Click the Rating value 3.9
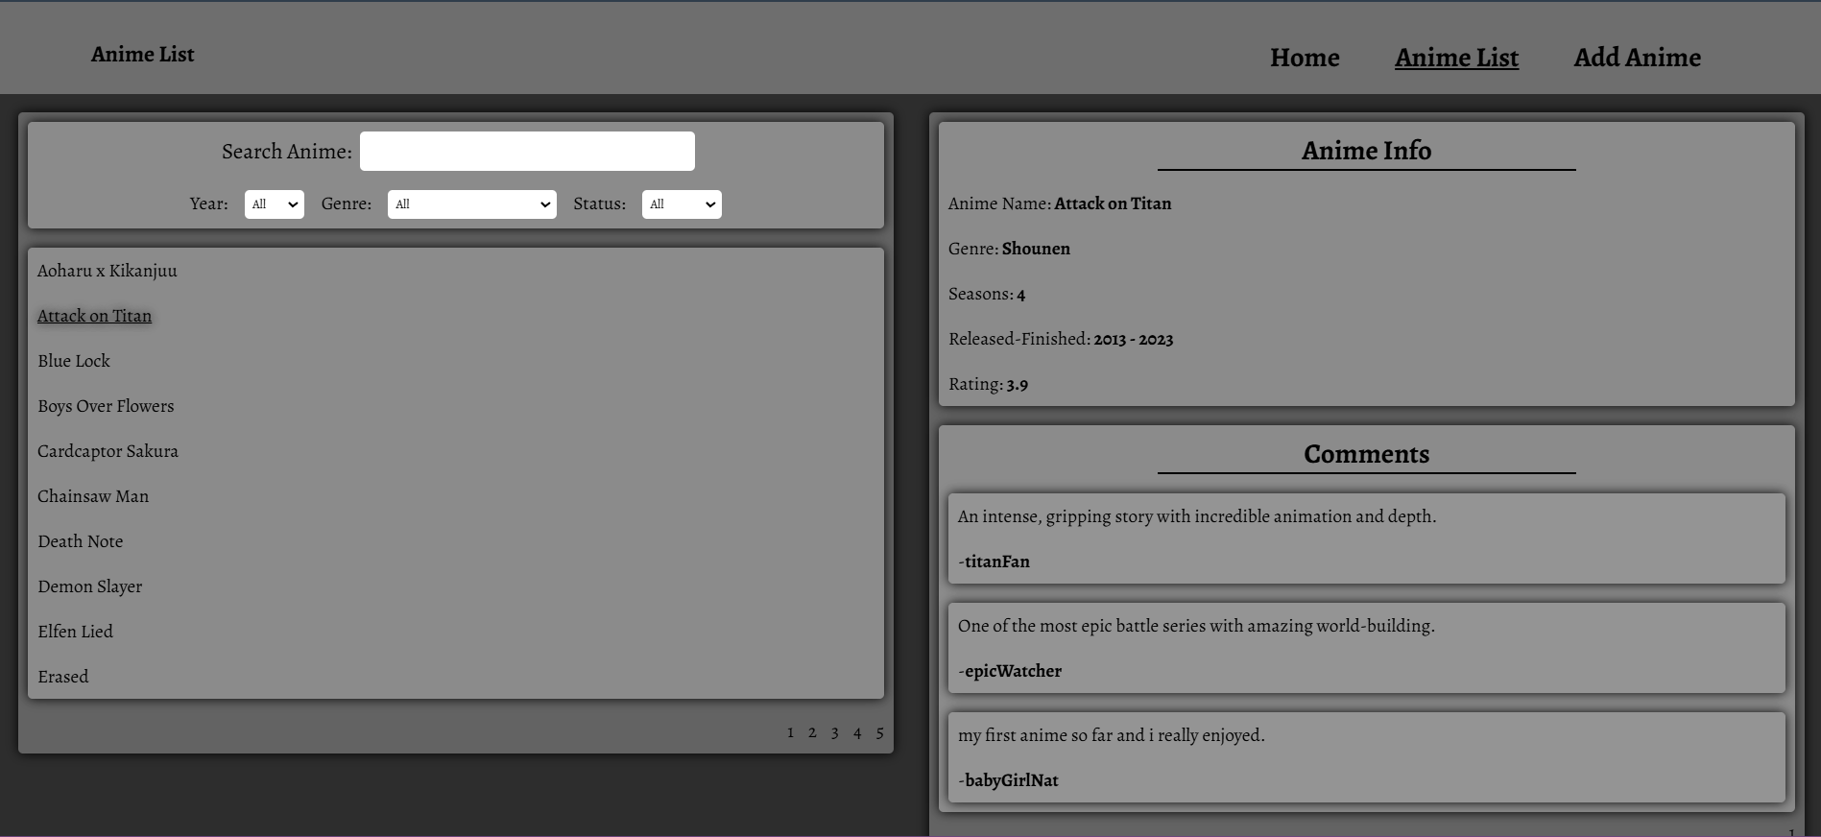 point(1017,385)
